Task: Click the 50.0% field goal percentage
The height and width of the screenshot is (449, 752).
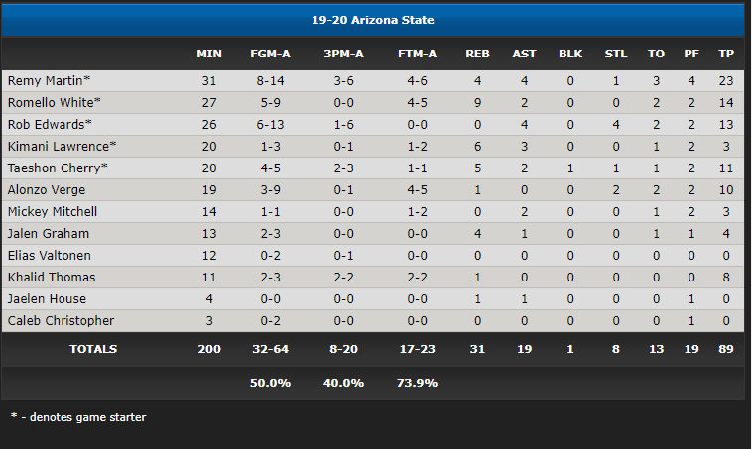Action: [270, 383]
